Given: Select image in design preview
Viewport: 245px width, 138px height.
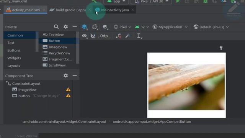Looking at the screenshot, I should click(186, 87).
